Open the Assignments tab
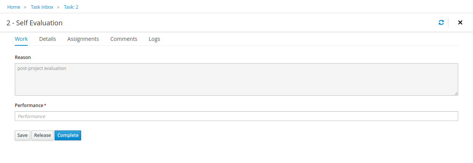This screenshot has width=473, height=163. click(83, 39)
